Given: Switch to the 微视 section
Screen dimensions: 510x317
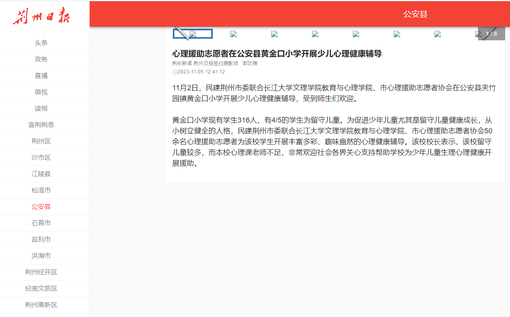Looking at the screenshot, I should tap(41, 92).
